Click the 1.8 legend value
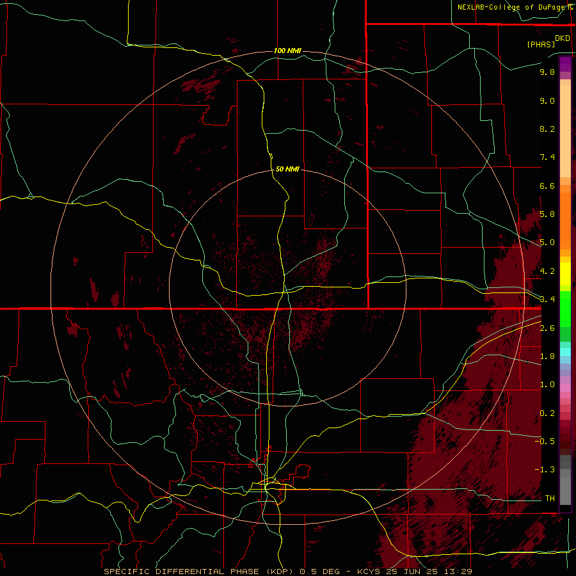This screenshot has width=576, height=576. (547, 356)
